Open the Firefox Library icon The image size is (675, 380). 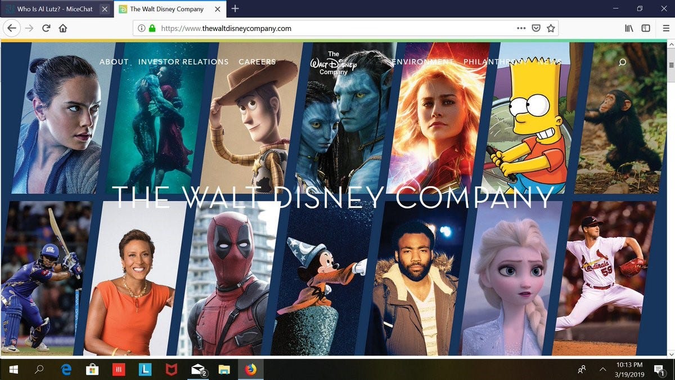click(629, 28)
